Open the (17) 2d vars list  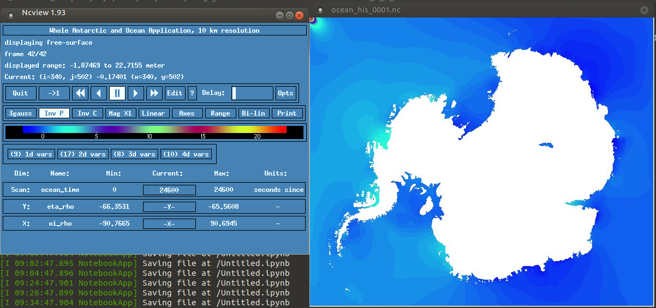coord(83,154)
